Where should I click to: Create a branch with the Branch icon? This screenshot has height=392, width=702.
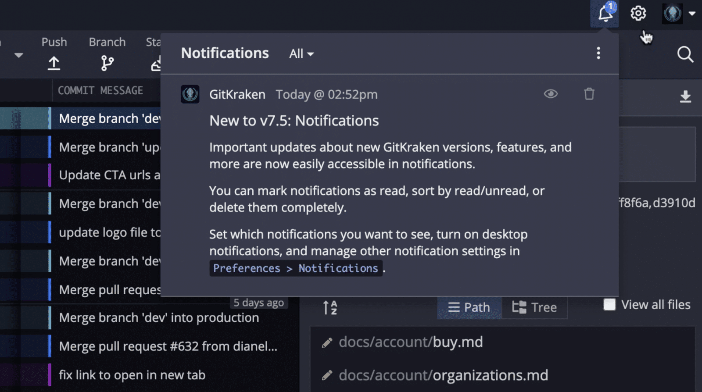(107, 63)
